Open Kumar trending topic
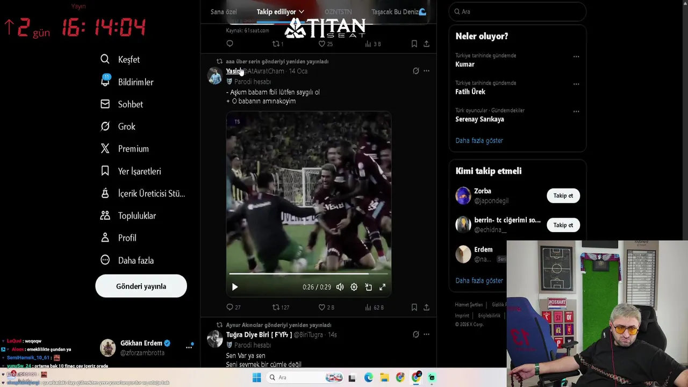This screenshot has height=387, width=688. 465,64
